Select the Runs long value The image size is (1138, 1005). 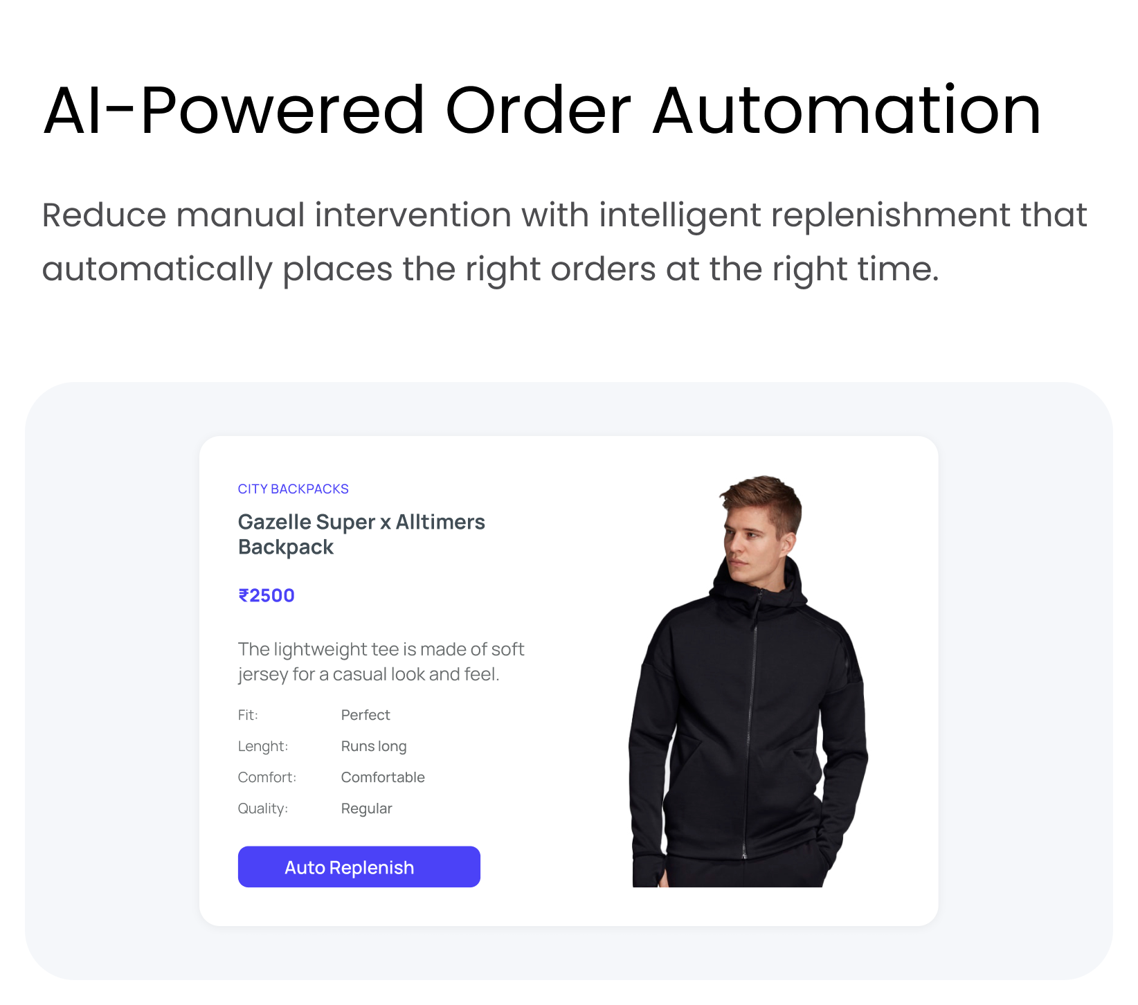(x=374, y=746)
